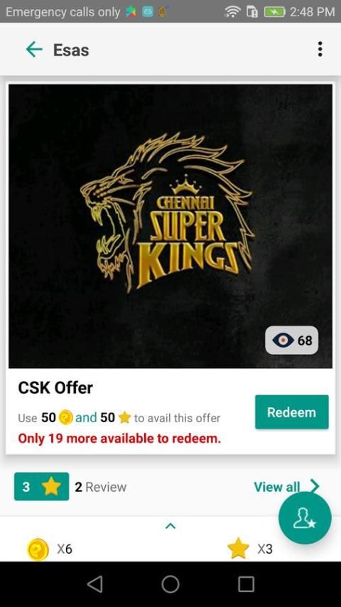Tap the coin icon in offer cost
341x607 pixels.
point(66,418)
